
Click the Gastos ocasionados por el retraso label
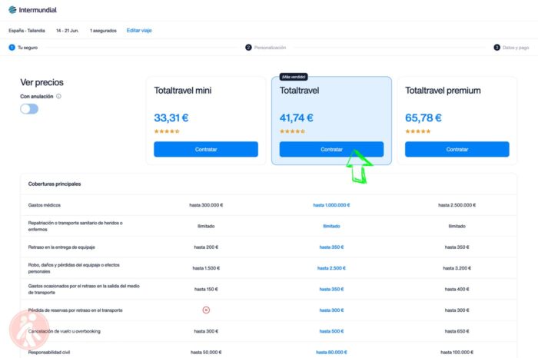coord(84,289)
